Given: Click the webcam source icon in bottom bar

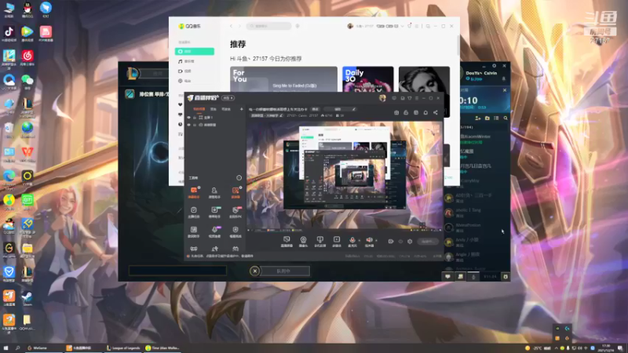Looking at the screenshot, I should [x=303, y=241].
